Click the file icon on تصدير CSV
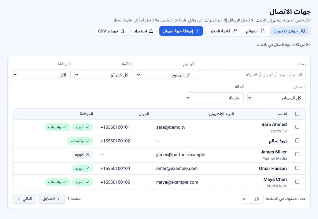This screenshot has height=219, width=318. 122,31
